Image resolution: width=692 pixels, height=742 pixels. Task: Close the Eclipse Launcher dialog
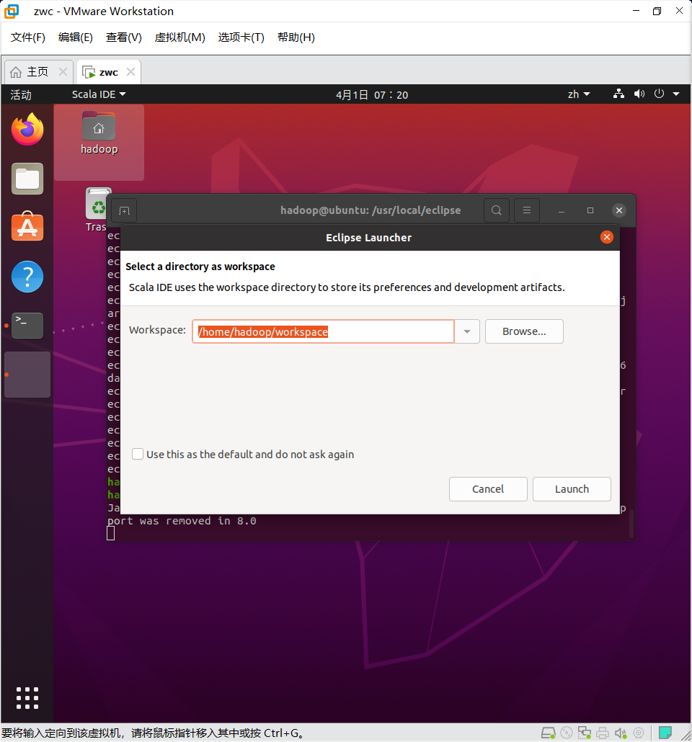607,237
